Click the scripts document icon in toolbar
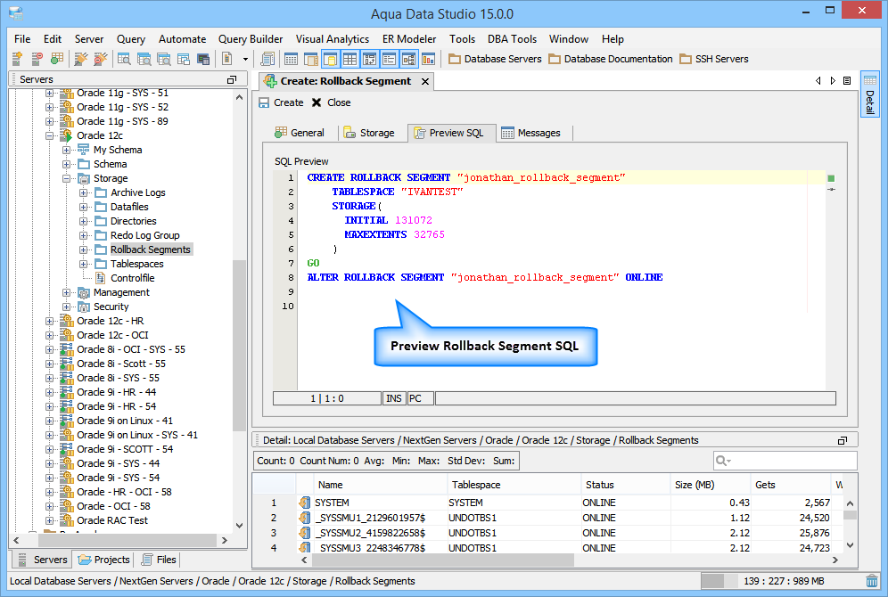This screenshot has width=888, height=597. 267,59
